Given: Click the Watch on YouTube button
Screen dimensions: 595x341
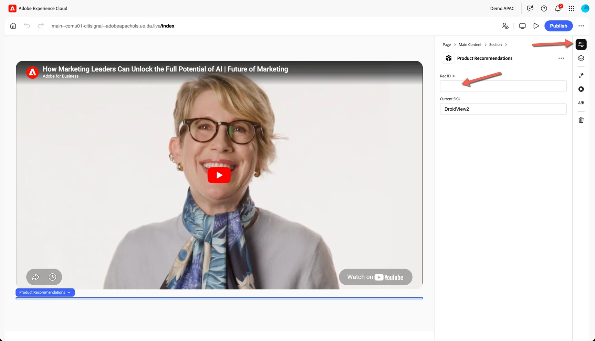Looking at the screenshot, I should (x=375, y=277).
